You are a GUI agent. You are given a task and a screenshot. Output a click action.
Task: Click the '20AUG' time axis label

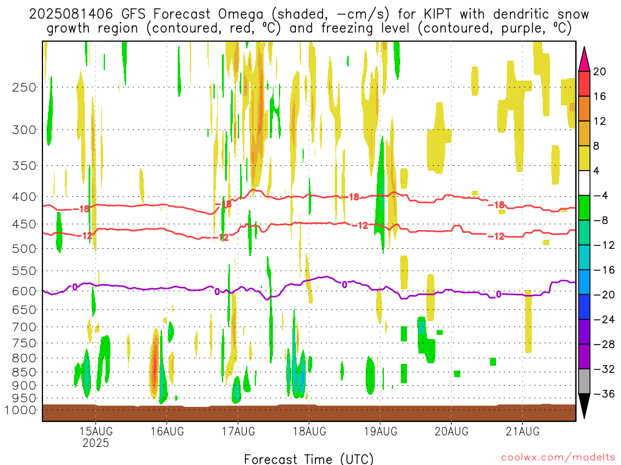point(451,431)
